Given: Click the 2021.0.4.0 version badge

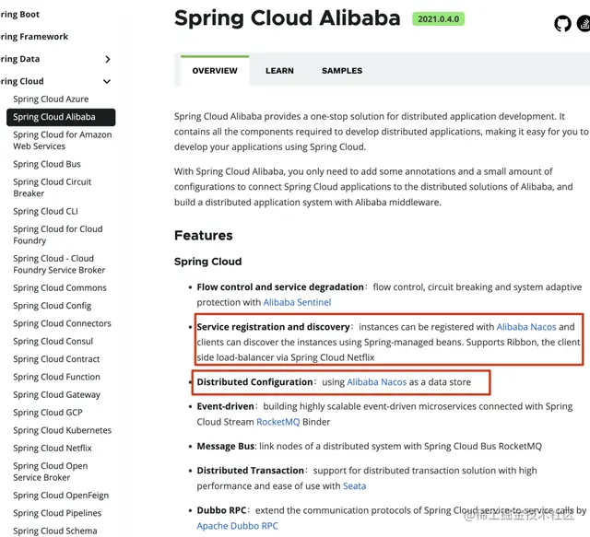Looking at the screenshot, I should (x=439, y=18).
